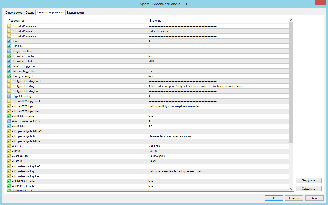
Task: Click the boolean icon beside eGBPUSD_Enable
Action: 9,186
